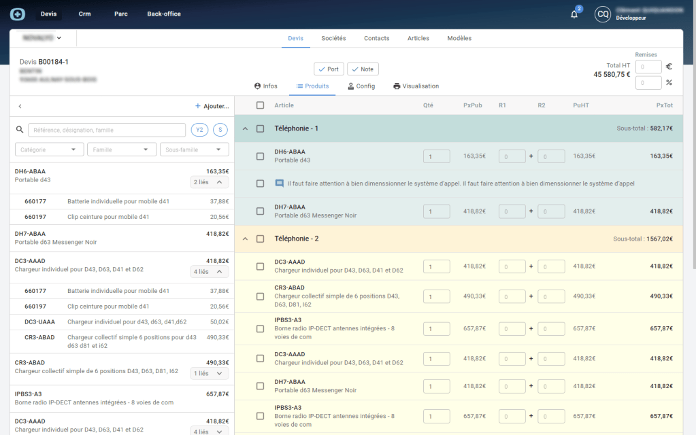Open the Visualisation tab
Image resolution: width=696 pixels, height=435 pixels.
pos(416,86)
